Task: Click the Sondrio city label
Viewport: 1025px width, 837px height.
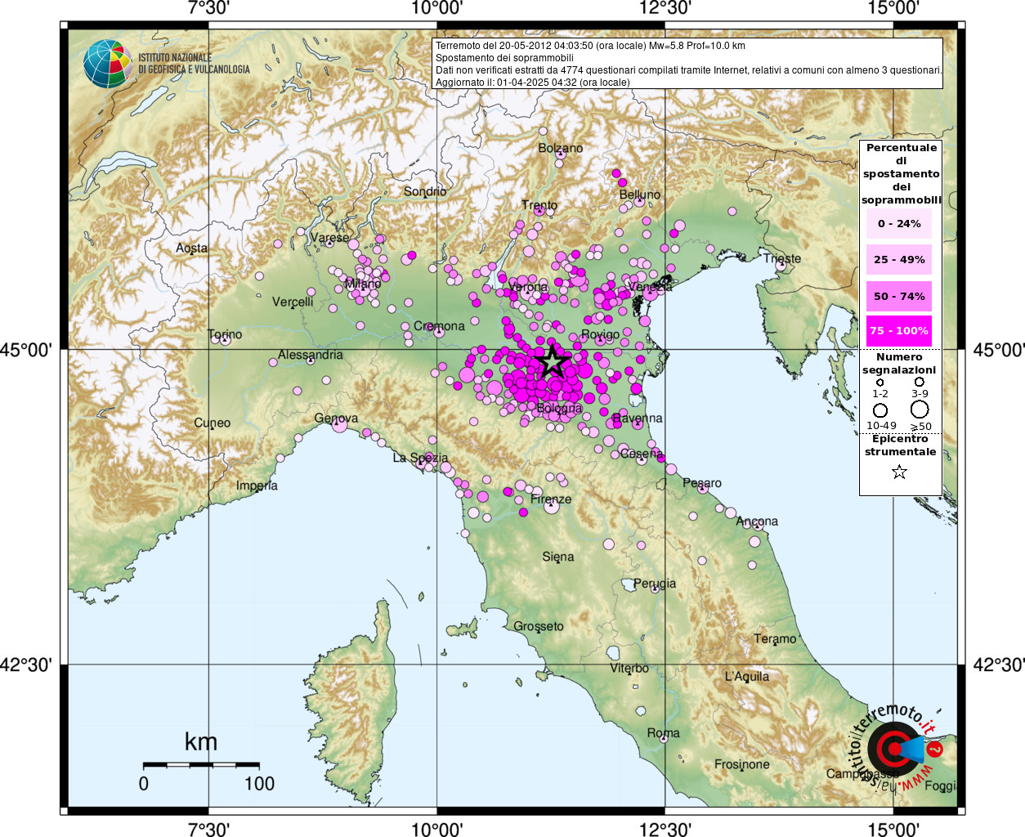Action: click(425, 191)
